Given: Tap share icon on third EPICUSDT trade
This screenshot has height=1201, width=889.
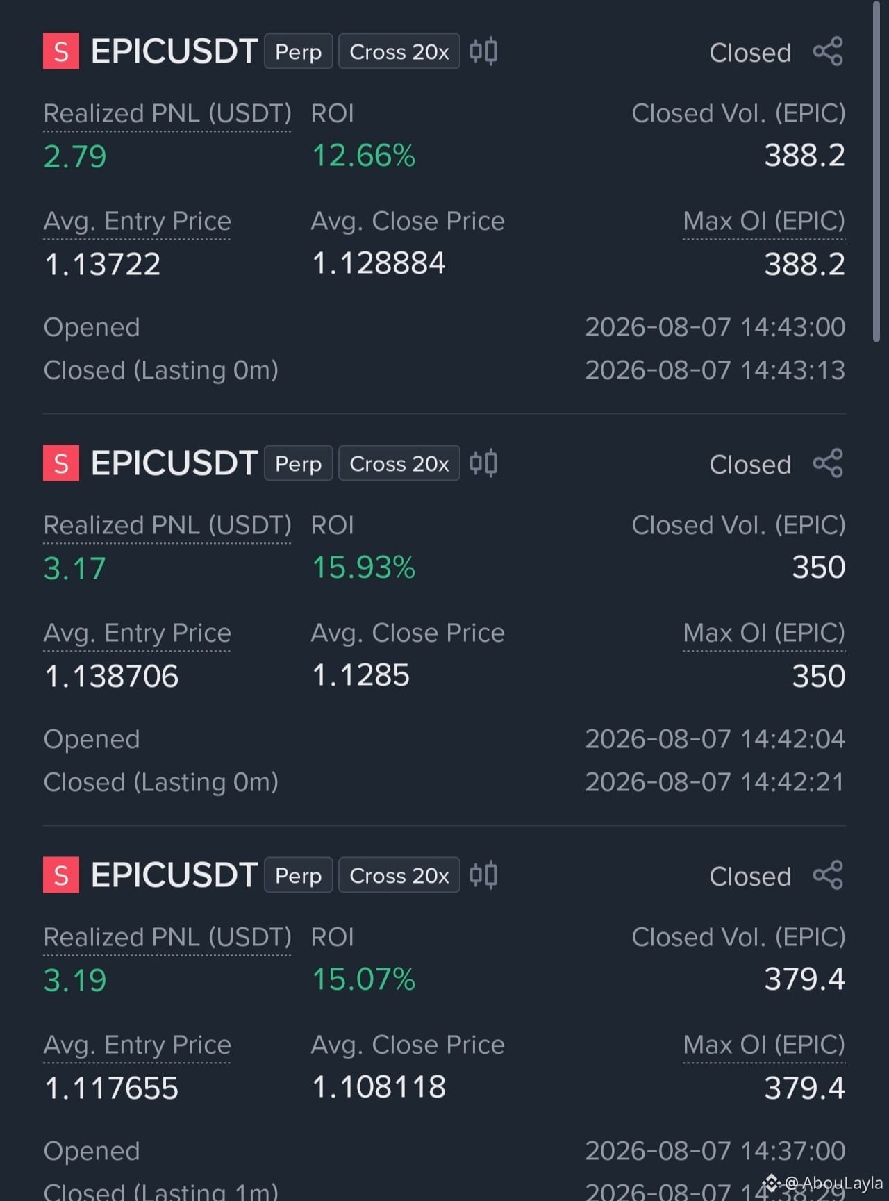Looking at the screenshot, I should click(x=828, y=875).
